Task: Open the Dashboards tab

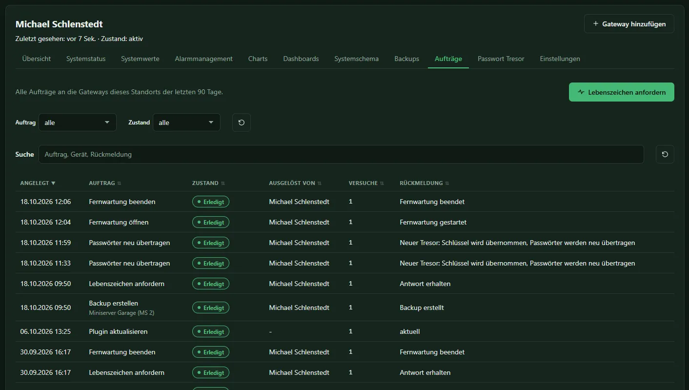Action: 301,59
